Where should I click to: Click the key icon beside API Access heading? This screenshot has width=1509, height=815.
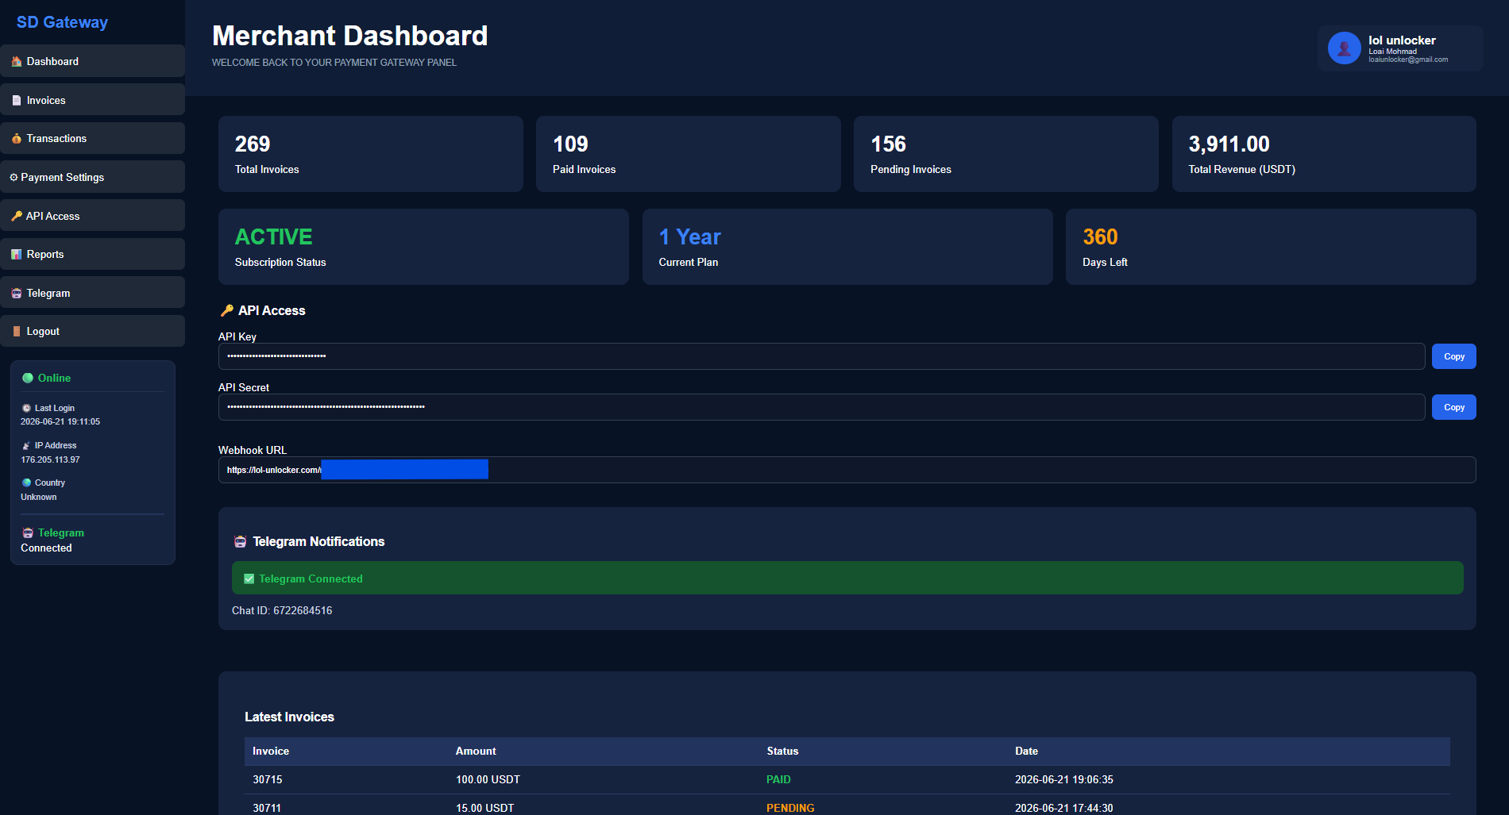click(227, 310)
